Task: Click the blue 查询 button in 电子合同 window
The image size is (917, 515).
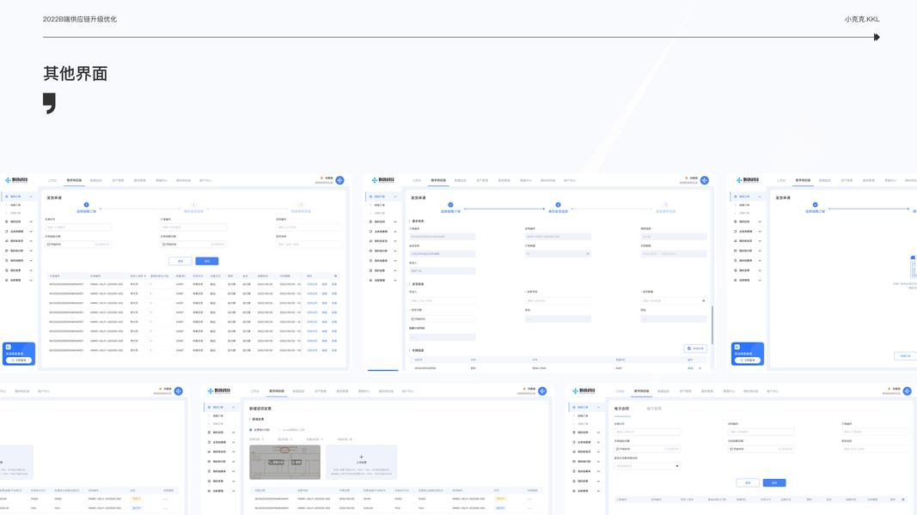Action: click(x=774, y=483)
